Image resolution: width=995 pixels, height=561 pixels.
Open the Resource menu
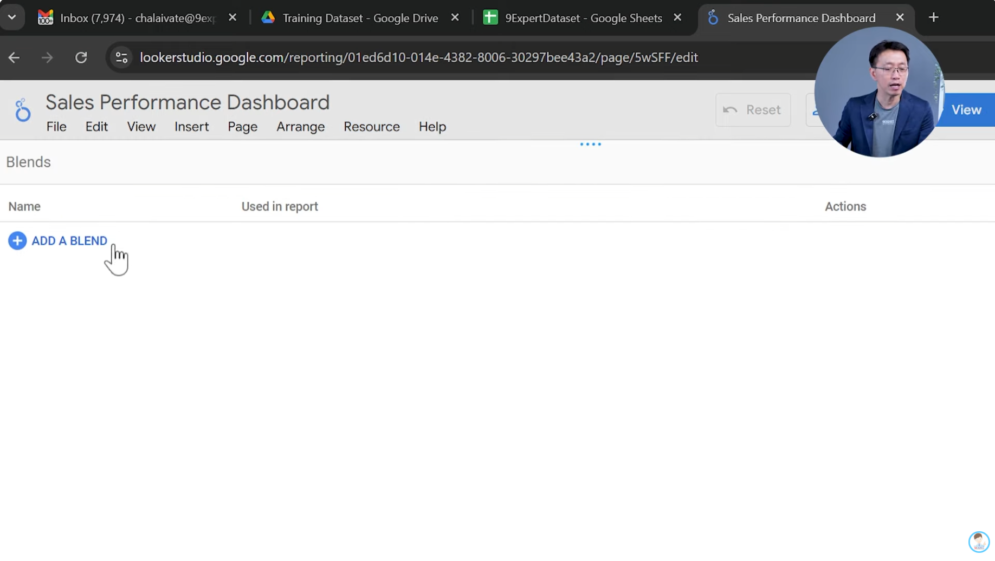click(371, 127)
